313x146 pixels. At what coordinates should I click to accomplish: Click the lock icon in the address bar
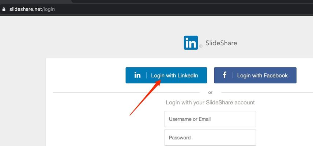[4, 9]
